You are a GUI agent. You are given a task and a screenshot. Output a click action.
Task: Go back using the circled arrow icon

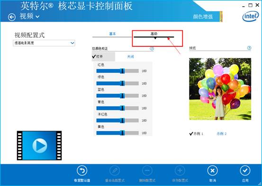[12, 17]
